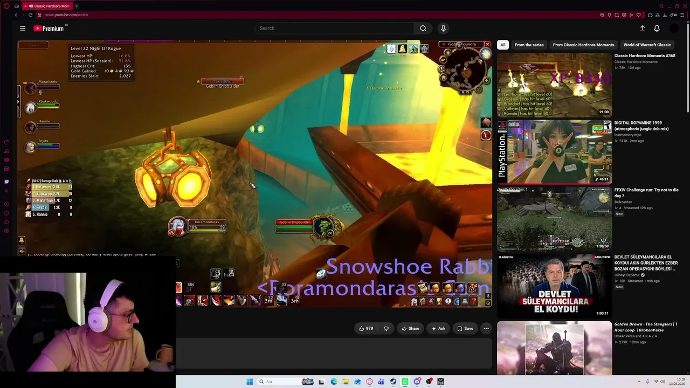Click the magnifier search button

(x=423, y=29)
